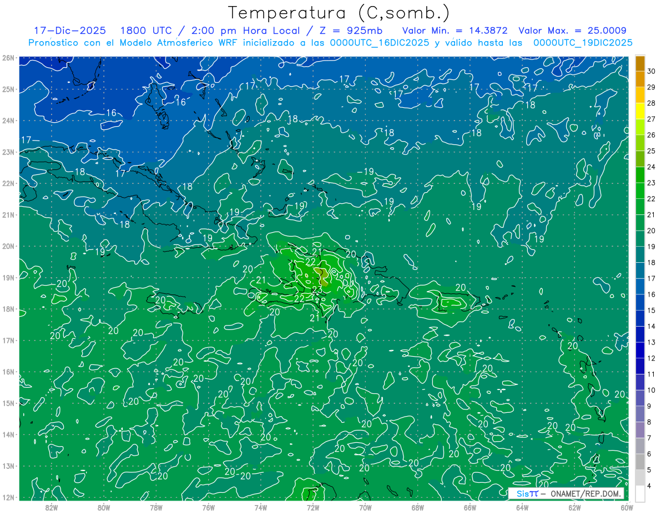
Task: Click the 21N latitude axis label
Action: click(x=8, y=214)
